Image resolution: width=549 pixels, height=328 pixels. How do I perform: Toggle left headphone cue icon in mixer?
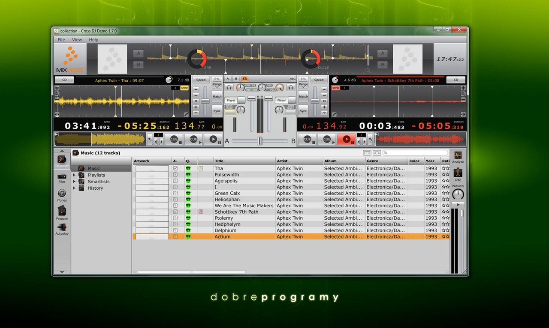(230, 87)
